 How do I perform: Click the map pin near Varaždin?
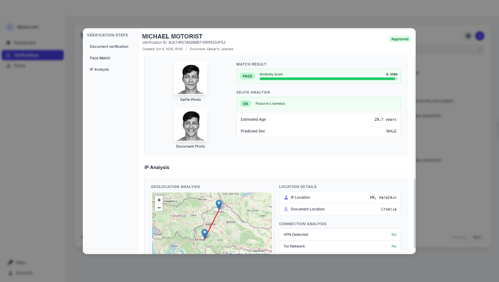(x=219, y=205)
